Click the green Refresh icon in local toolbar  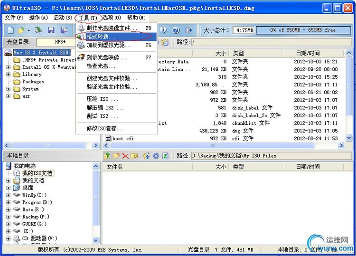pos(165,156)
